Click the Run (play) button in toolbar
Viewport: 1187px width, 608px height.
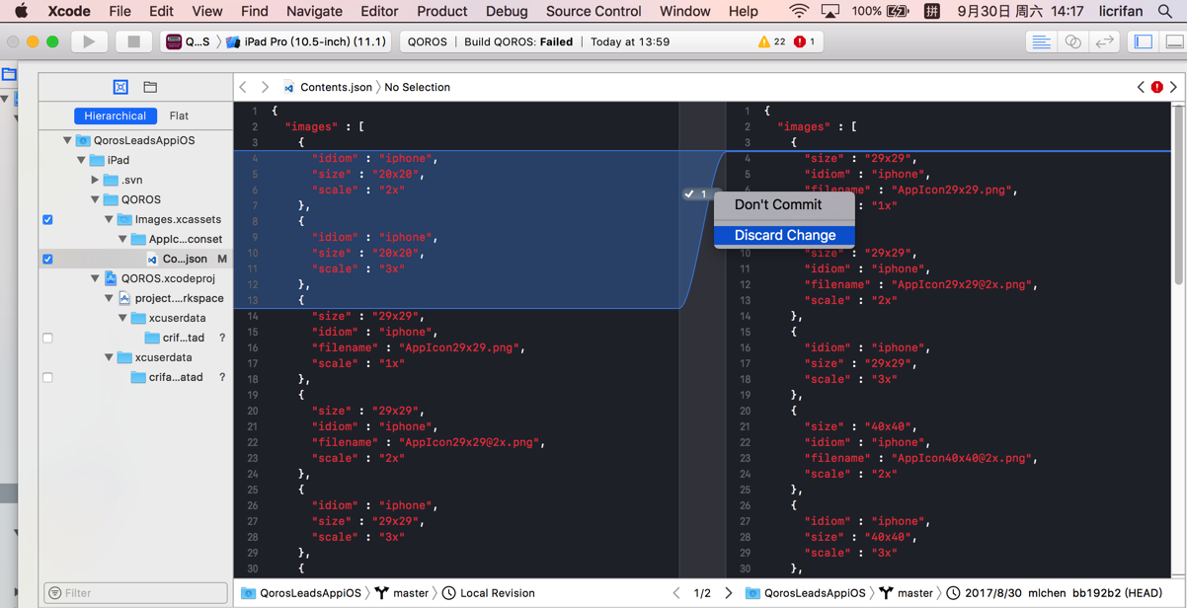point(89,42)
